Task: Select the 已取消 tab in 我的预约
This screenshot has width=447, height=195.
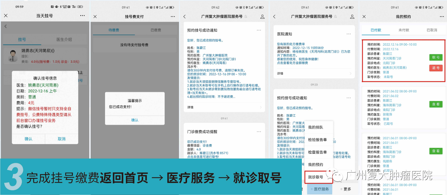Action: coord(432,30)
